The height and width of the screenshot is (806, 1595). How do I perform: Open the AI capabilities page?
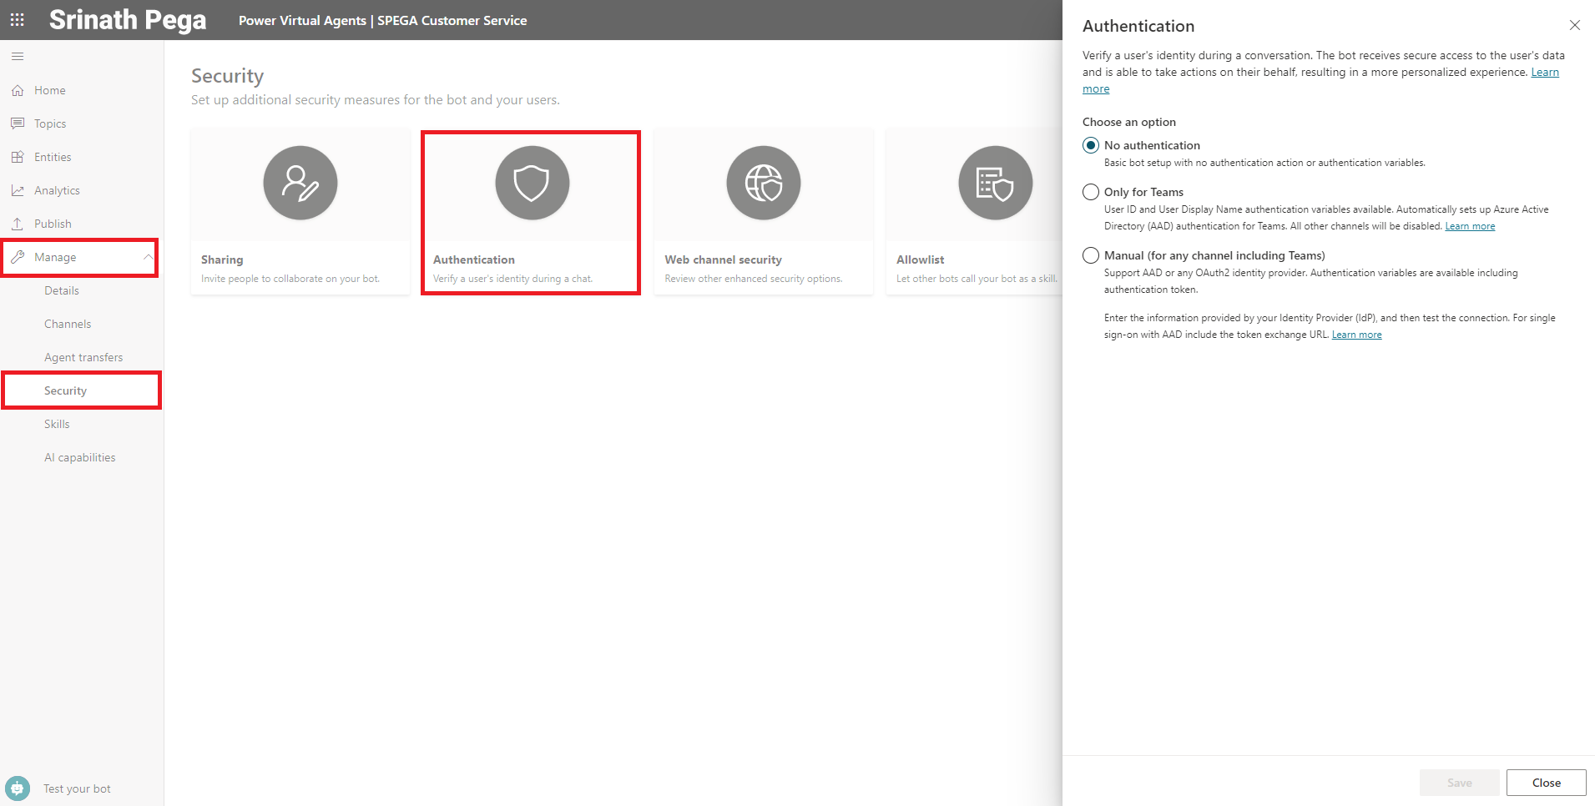pos(80,457)
